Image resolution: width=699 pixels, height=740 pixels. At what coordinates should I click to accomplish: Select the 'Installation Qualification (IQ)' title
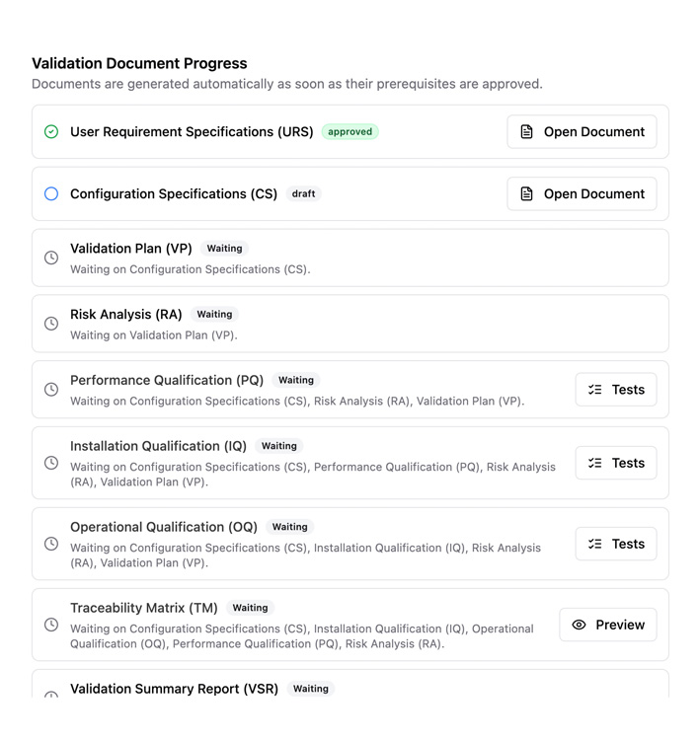[158, 446]
